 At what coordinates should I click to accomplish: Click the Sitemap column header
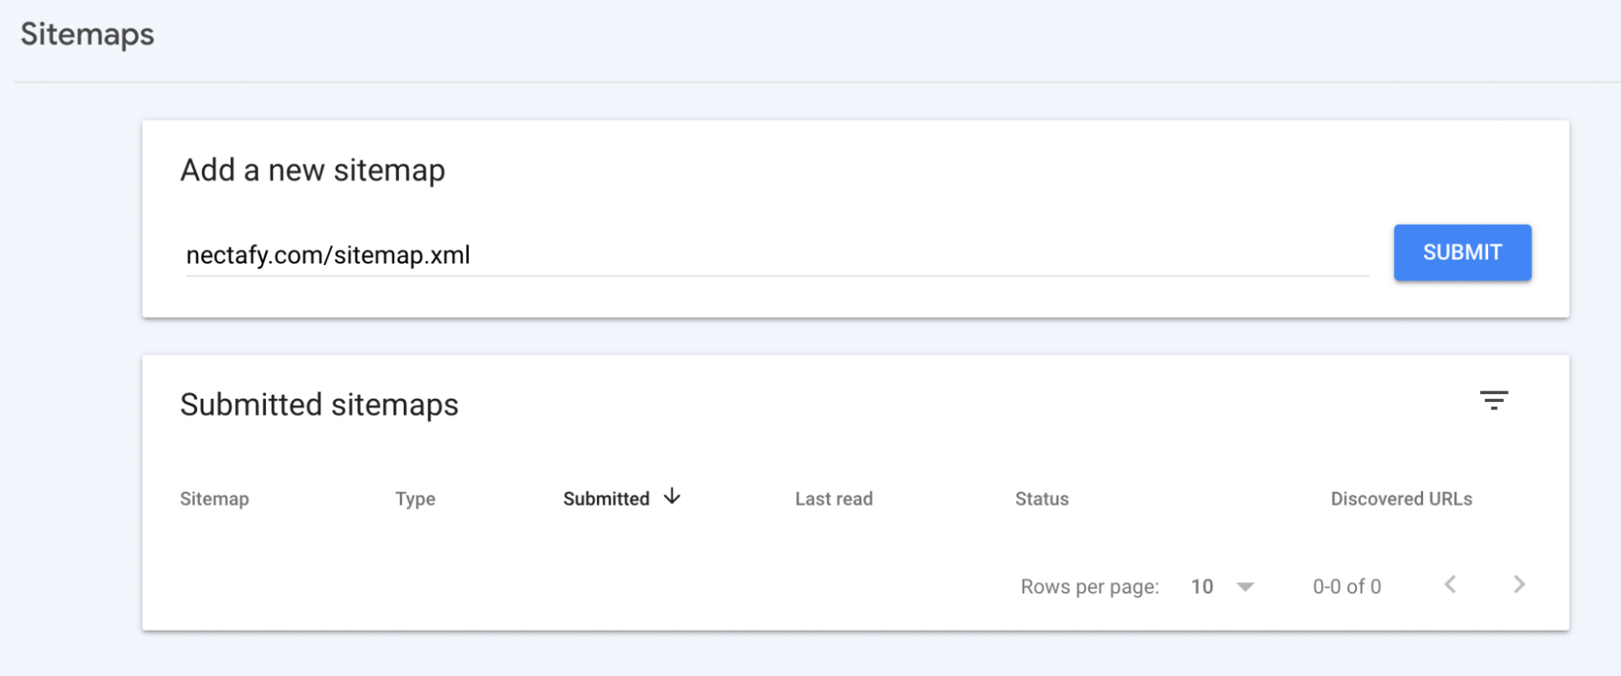tap(214, 498)
